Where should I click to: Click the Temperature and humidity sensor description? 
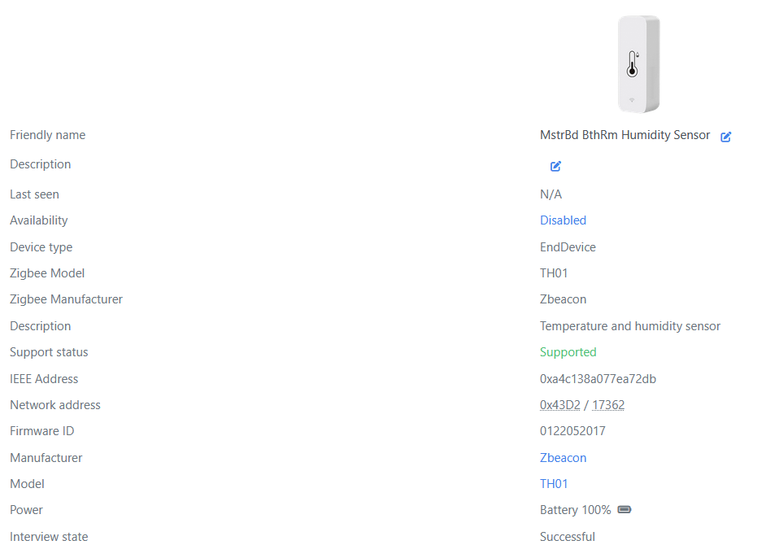(x=629, y=326)
